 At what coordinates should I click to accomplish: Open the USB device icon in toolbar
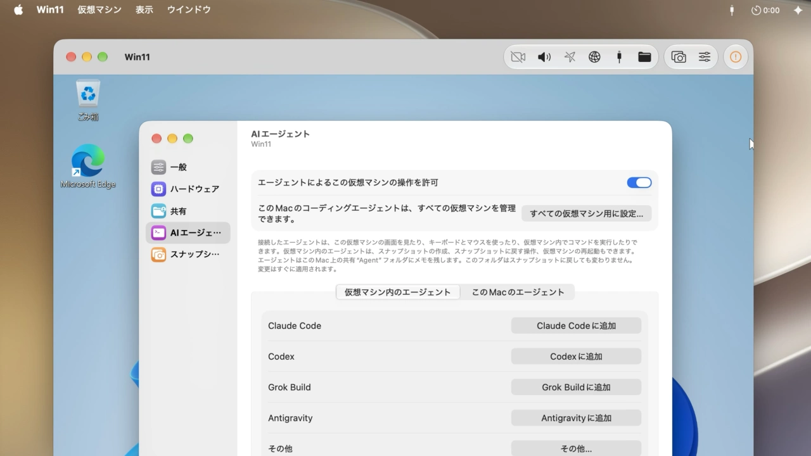[x=619, y=57]
